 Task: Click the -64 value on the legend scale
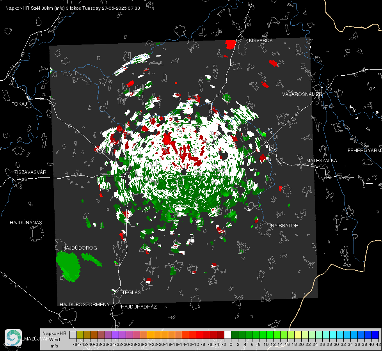[x=76, y=344]
